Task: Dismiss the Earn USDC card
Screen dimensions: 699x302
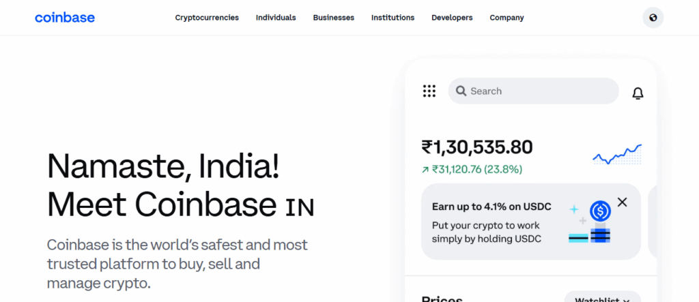Action: 622,202
